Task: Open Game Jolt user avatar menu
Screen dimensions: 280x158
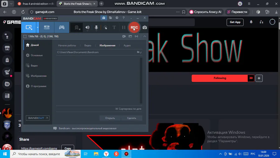Action: [272, 22]
